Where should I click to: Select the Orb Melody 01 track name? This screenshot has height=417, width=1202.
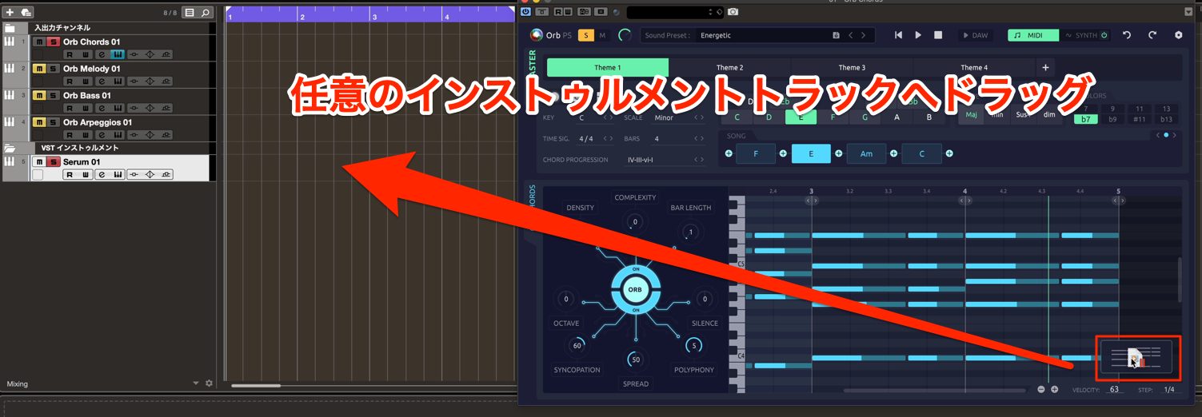(92, 69)
